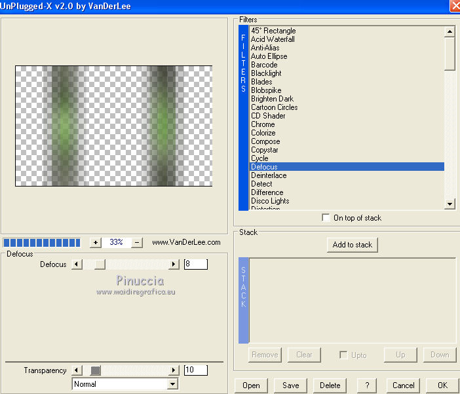The image size is (460, 394).
Task: Pick the Auto Ellipse filter
Action: click(x=347, y=56)
